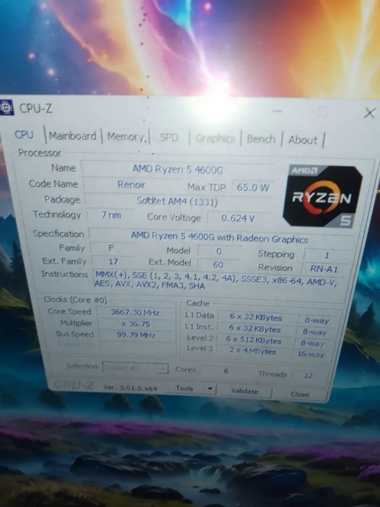Screen dimensions: 380x507
Task: Click the Level 3 cache value 2 x 4 MBytes
Action: click(253, 351)
